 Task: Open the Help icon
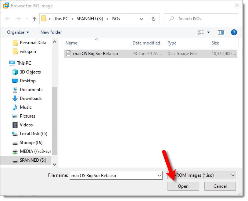pyautogui.click(x=234, y=32)
